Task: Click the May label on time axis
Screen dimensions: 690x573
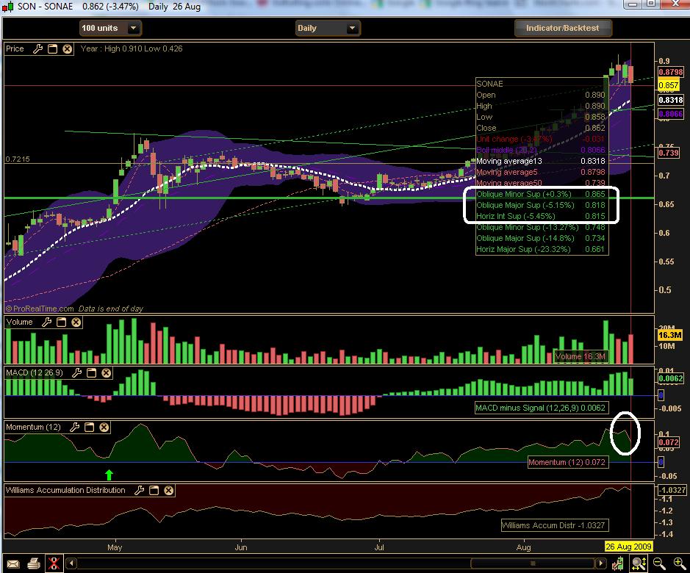Action: (x=115, y=547)
